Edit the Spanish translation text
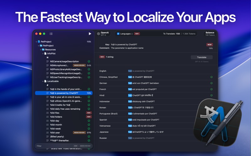251x156 pixels. [144, 120]
